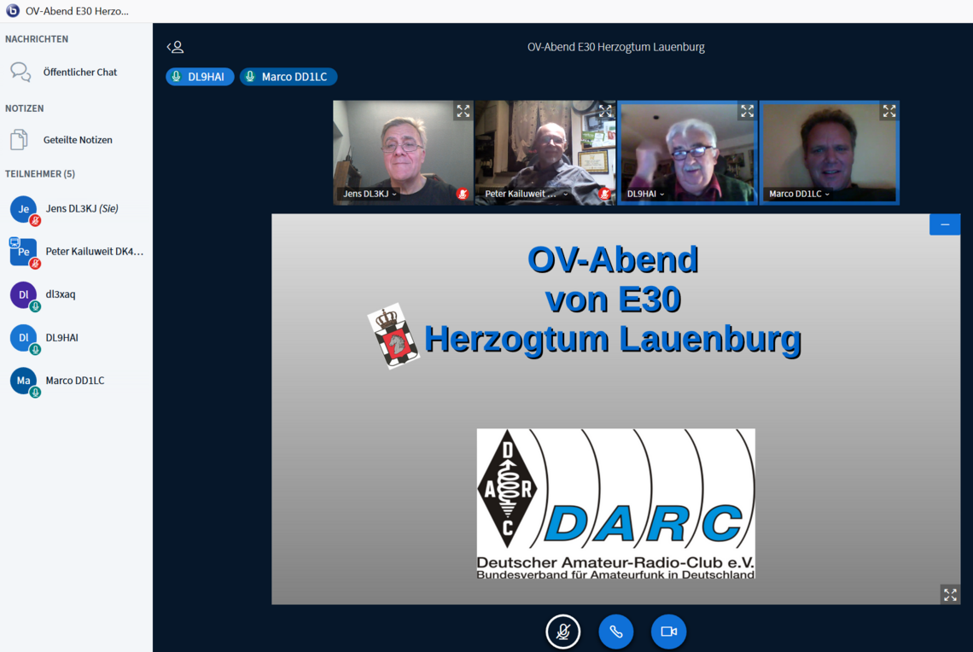The height and width of the screenshot is (652, 973).
Task: Click the NOTIZEN section heading
Action: (25, 108)
